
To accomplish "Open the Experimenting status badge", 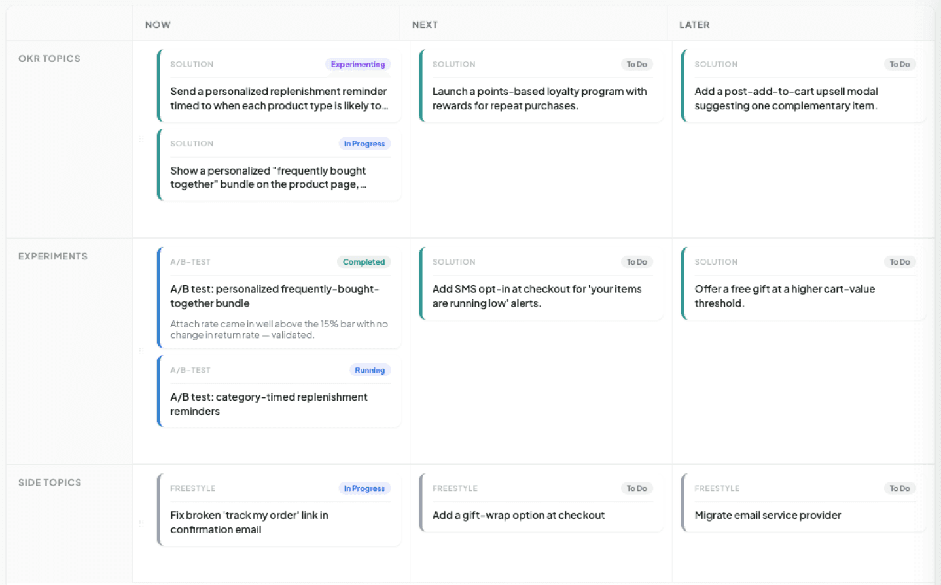I will pos(358,64).
